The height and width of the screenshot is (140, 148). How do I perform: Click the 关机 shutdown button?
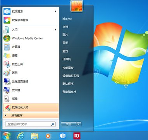coord(69,124)
